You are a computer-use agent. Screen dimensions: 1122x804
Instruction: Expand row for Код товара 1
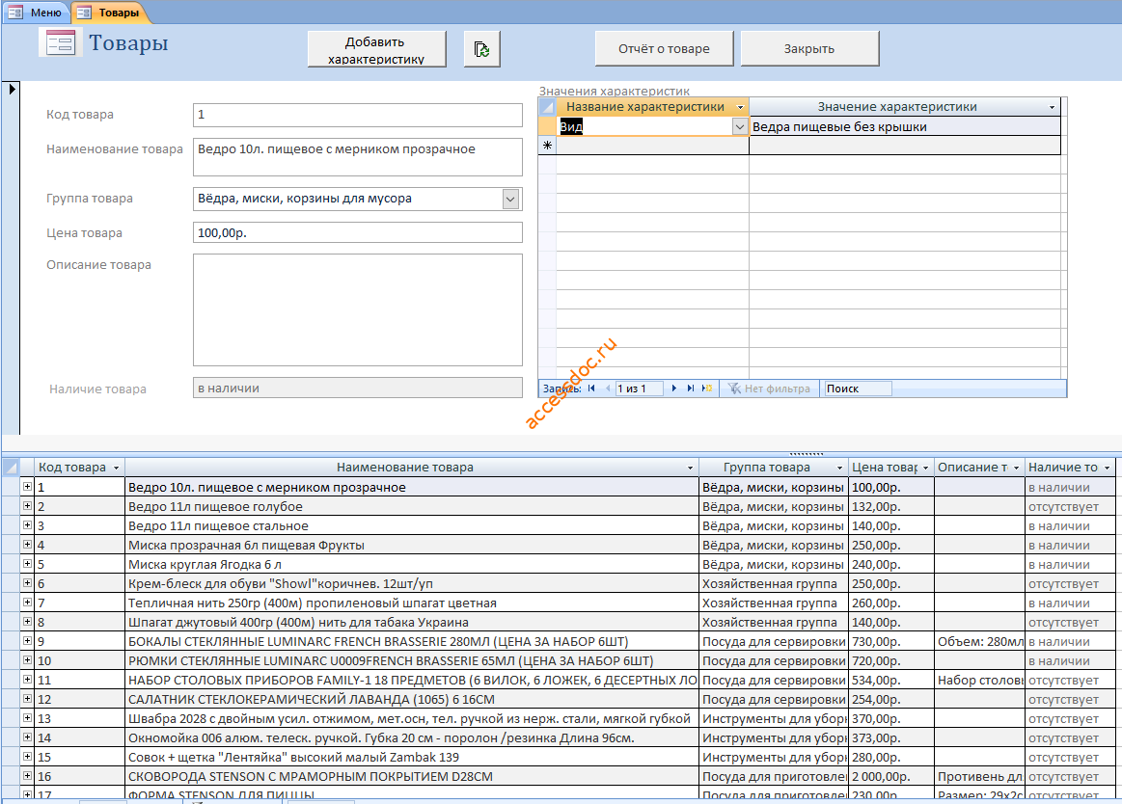[x=27, y=487]
